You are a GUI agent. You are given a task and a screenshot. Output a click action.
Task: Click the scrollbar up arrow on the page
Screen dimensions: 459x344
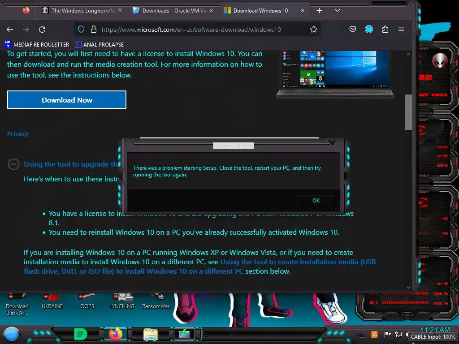click(408, 54)
